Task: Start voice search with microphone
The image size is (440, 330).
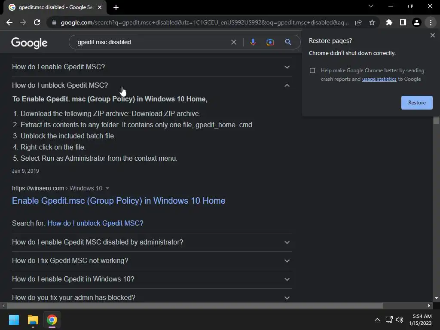Action: pyautogui.click(x=253, y=42)
